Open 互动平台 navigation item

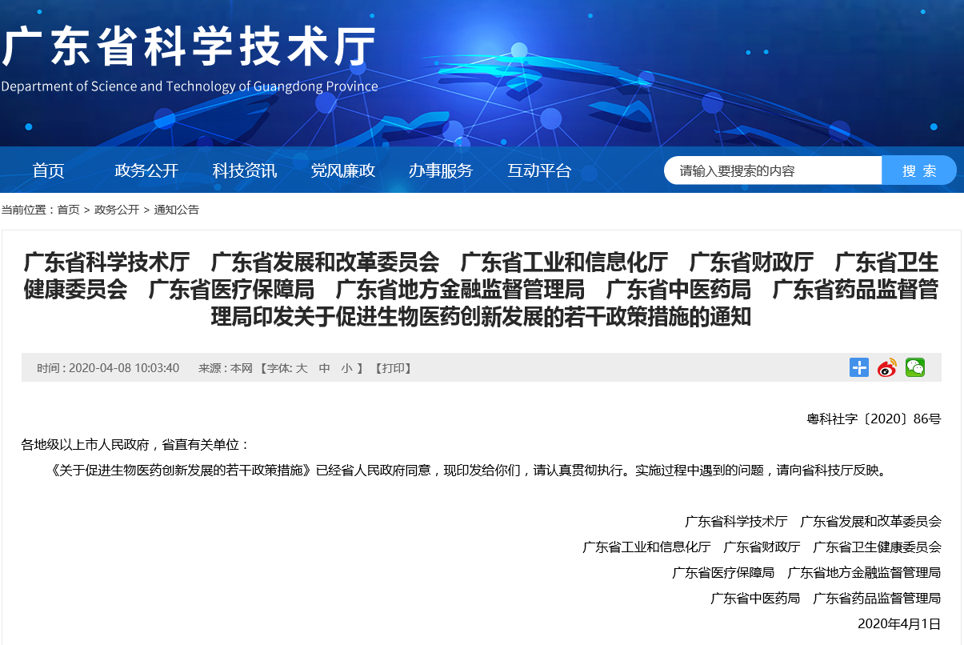(x=539, y=170)
